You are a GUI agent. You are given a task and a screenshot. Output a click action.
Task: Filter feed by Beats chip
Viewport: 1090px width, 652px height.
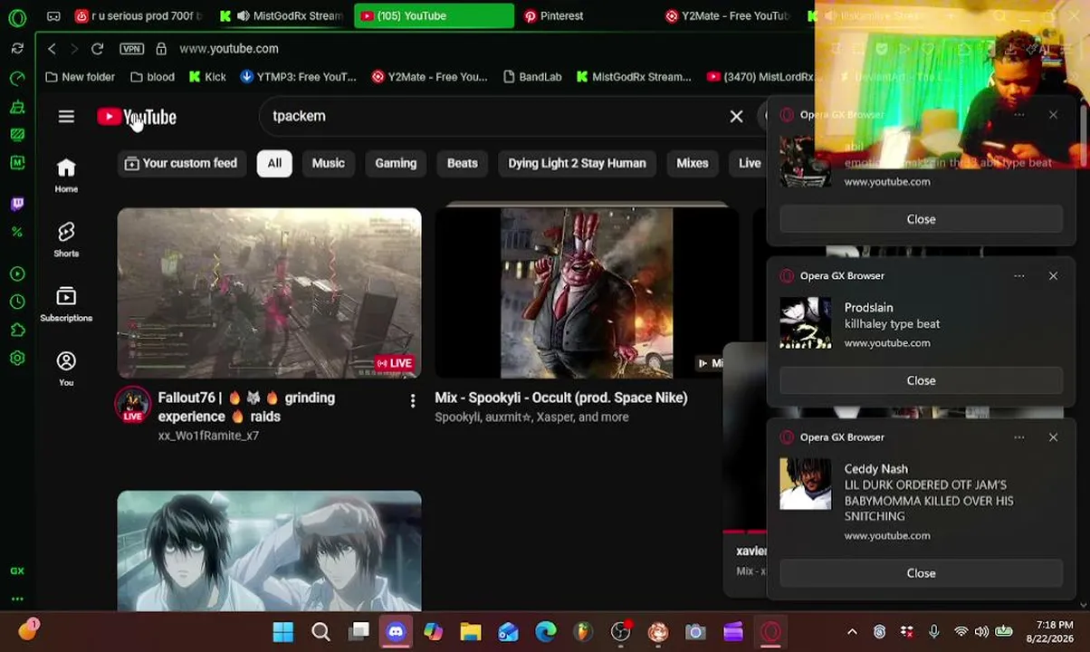pyautogui.click(x=462, y=164)
